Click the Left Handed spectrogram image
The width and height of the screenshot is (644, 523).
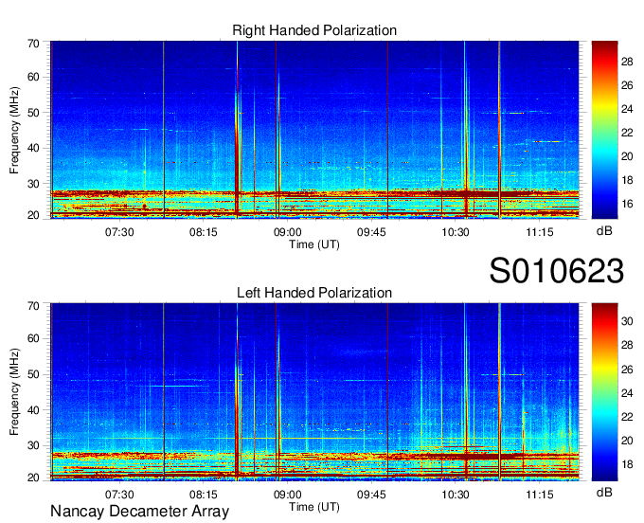click(314, 392)
